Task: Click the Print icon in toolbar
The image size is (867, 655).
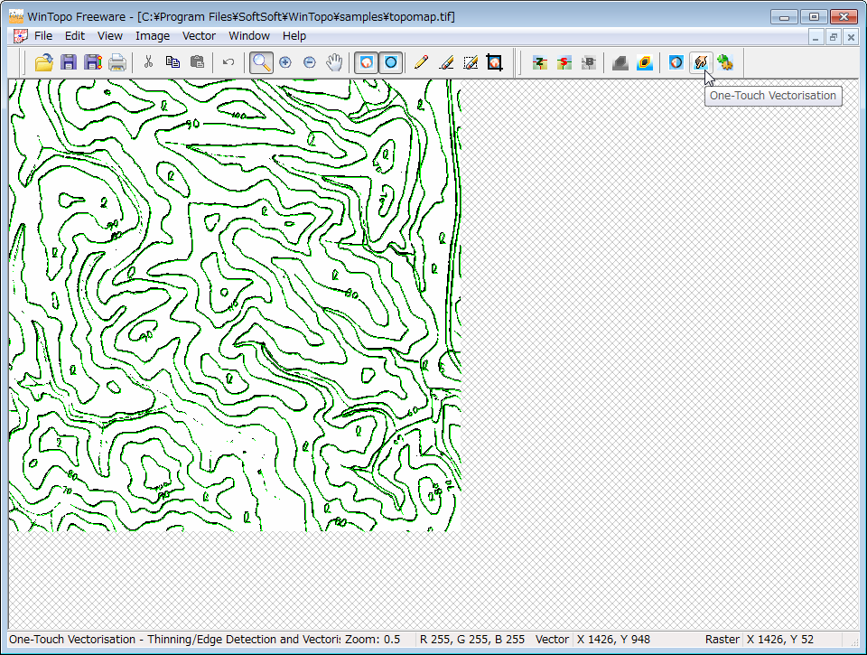Action: [x=117, y=62]
